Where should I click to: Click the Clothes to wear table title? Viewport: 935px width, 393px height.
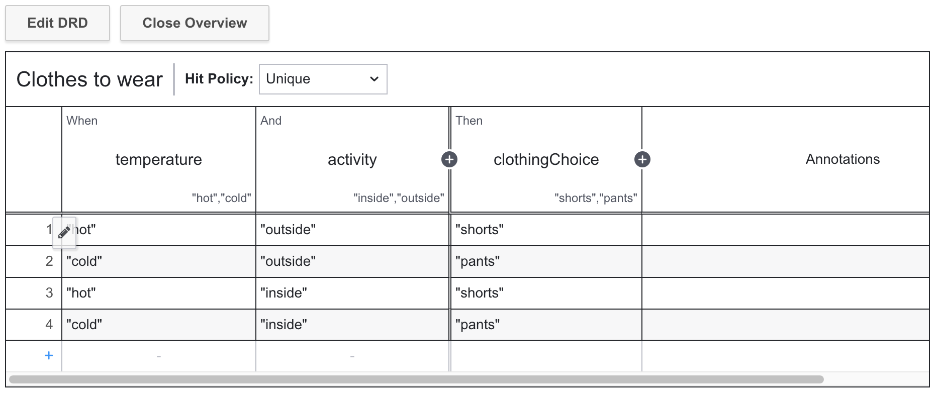(89, 79)
